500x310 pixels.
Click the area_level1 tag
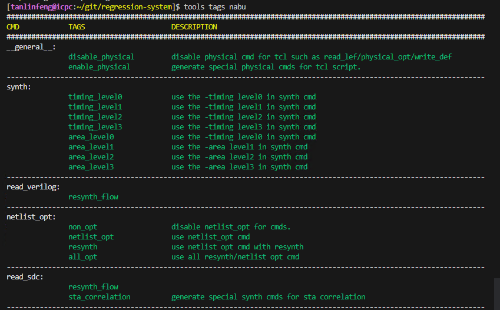pos(91,147)
